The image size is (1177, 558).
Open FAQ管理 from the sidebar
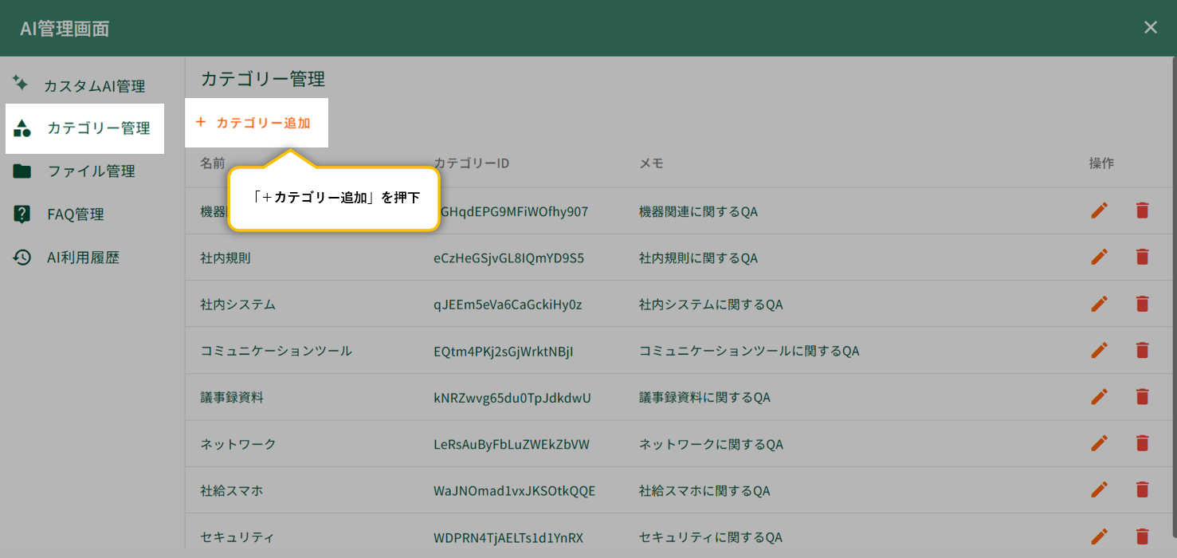(x=75, y=214)
